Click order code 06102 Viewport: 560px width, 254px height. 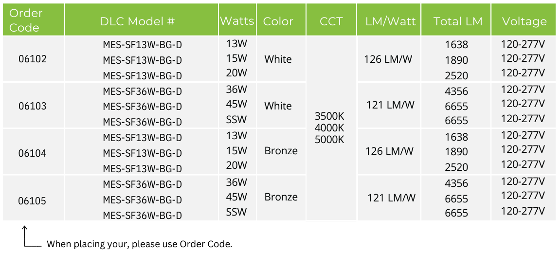(x=33, y=59)
